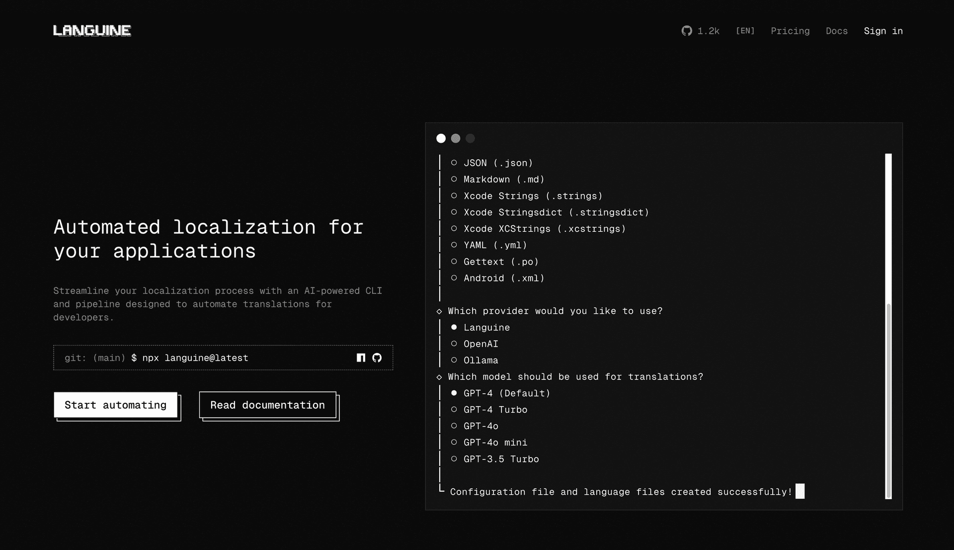Select the OpenAI provider radio option

click(454, 344)
